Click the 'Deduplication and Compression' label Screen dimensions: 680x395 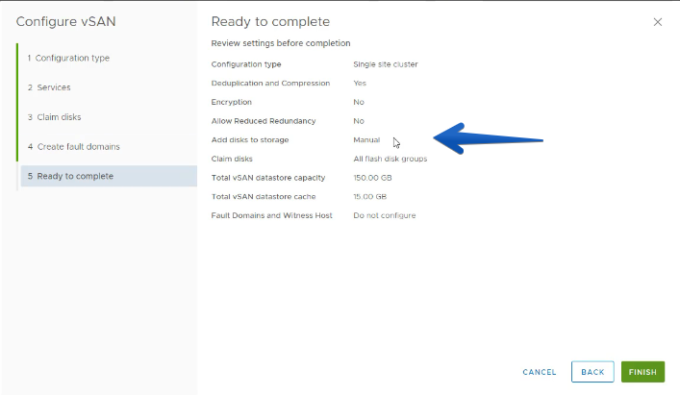coord(270,84)
